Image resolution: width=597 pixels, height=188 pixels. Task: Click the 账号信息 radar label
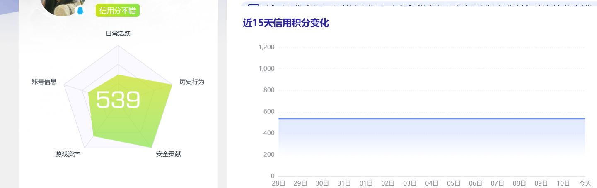coord(44,82)
